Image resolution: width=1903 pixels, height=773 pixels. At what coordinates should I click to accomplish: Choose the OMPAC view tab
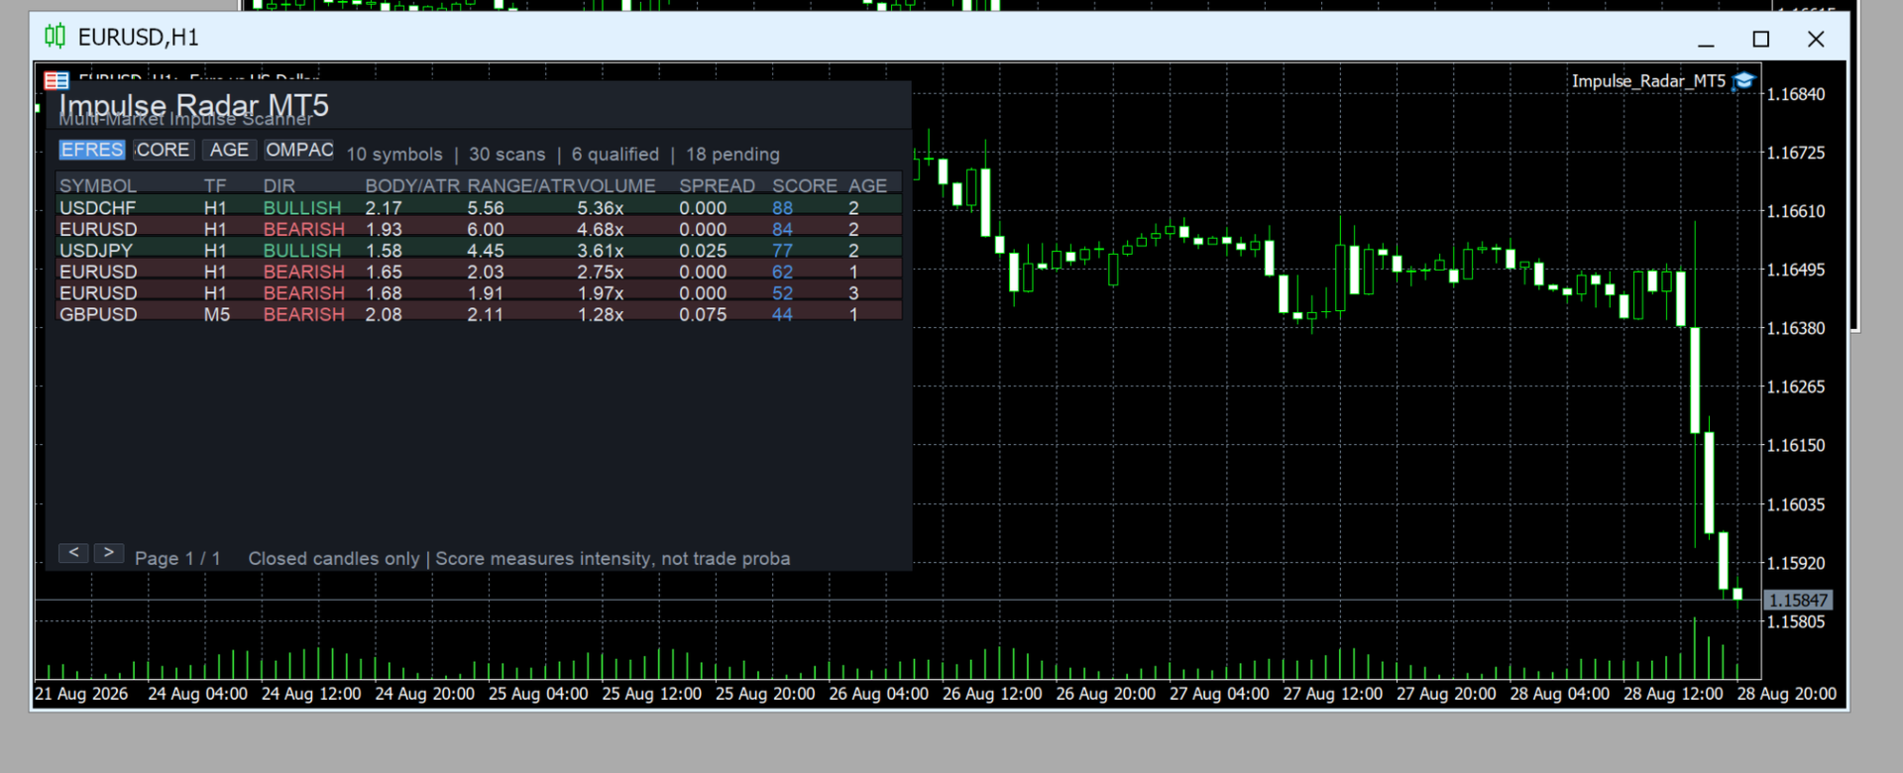(299, 150)
